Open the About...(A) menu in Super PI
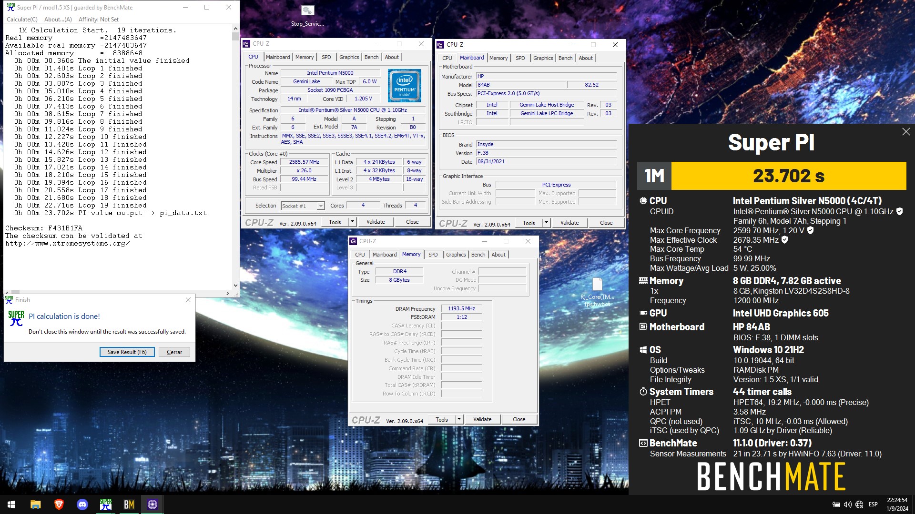 click(58, 20)
